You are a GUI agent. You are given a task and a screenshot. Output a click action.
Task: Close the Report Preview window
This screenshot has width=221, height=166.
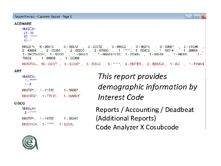coord(204,17)
